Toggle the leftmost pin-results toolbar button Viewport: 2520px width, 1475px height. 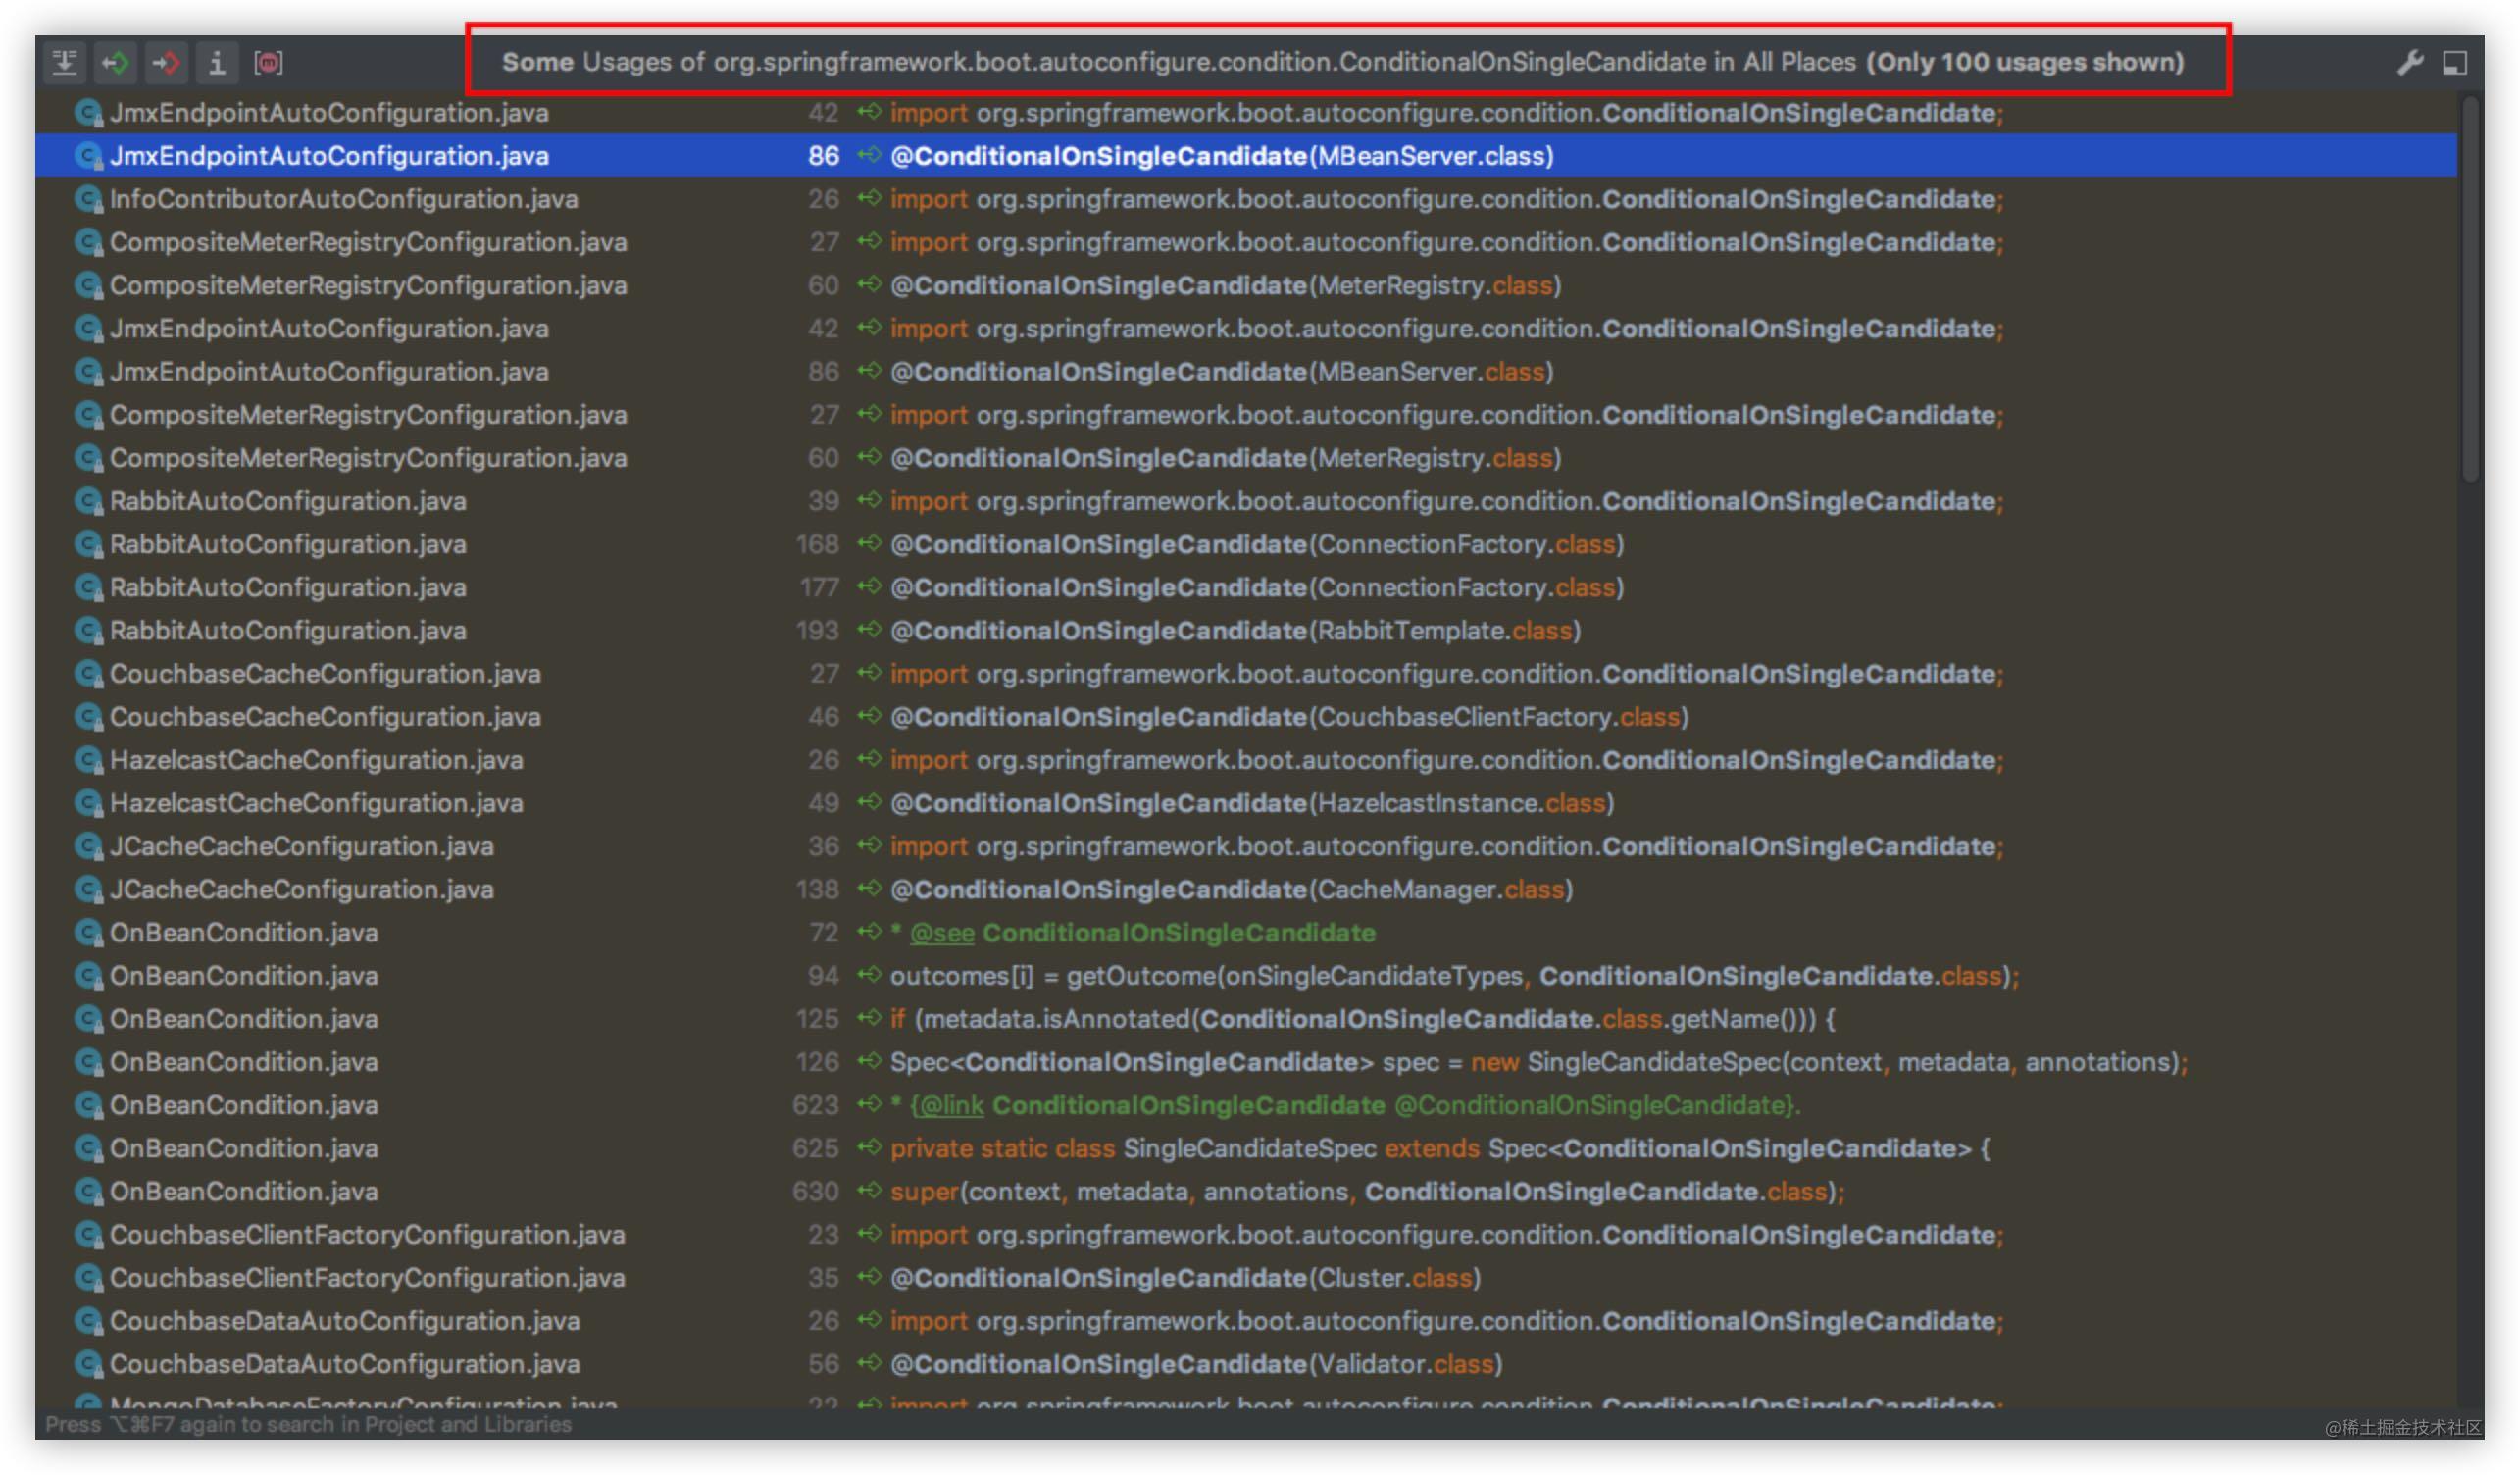[66, 62]
